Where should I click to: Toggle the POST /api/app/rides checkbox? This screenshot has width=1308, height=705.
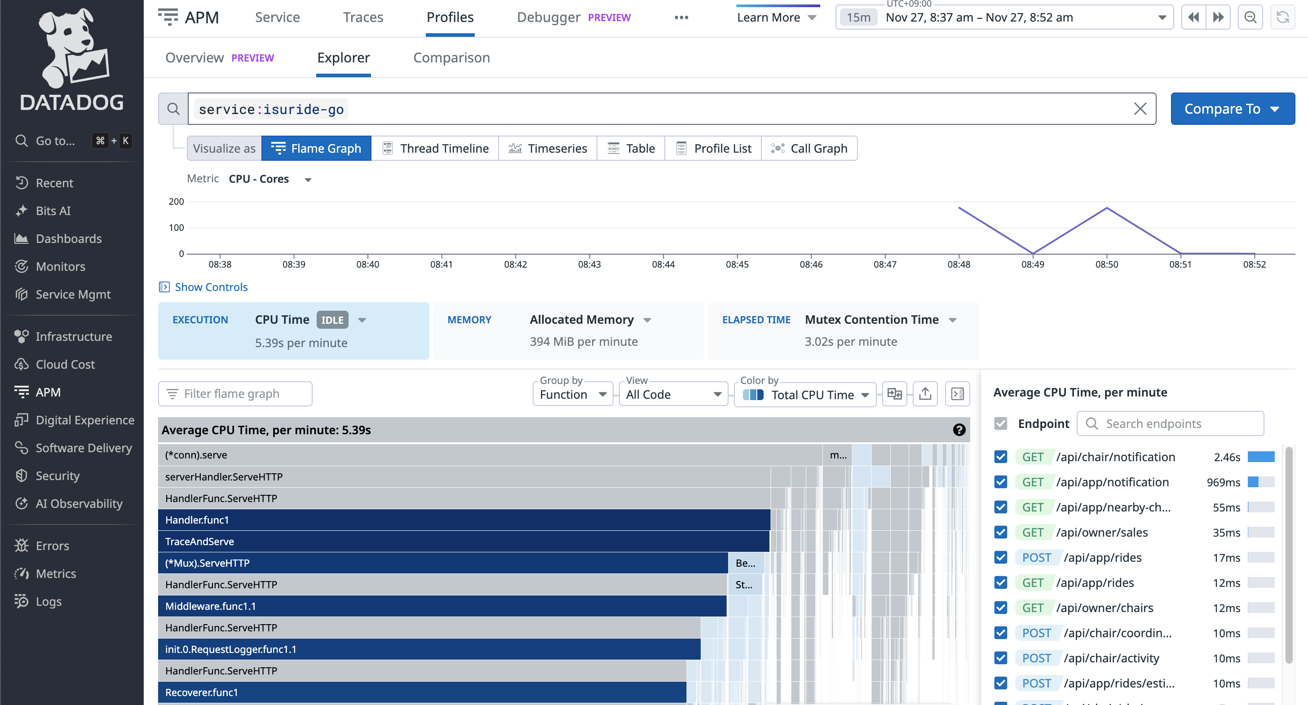[x=1000, y=557]
